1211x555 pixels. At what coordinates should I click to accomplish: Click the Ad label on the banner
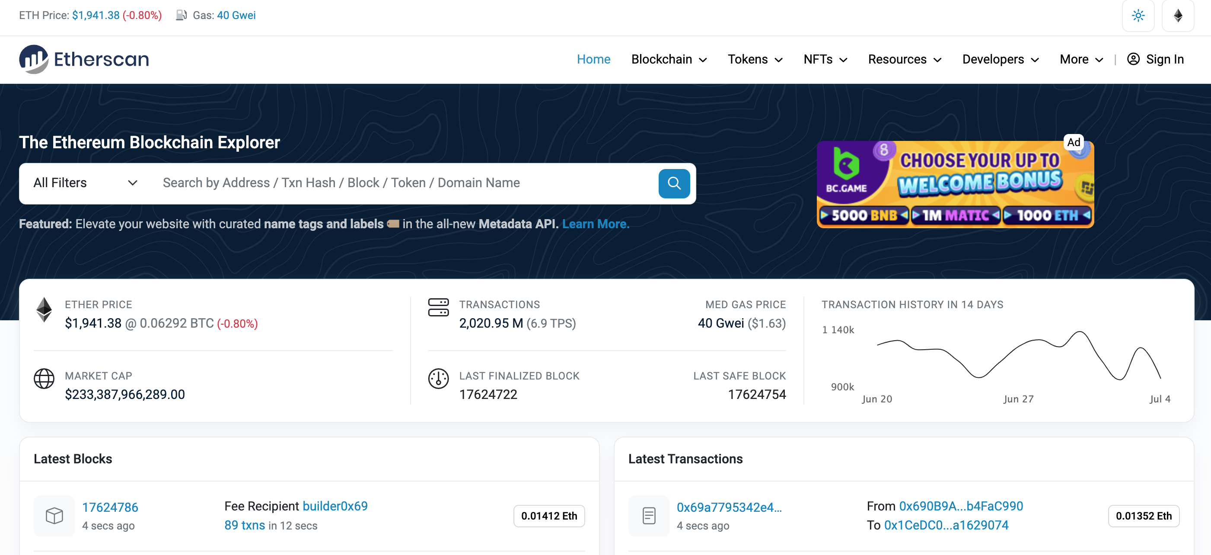(x=1073, y=143)
